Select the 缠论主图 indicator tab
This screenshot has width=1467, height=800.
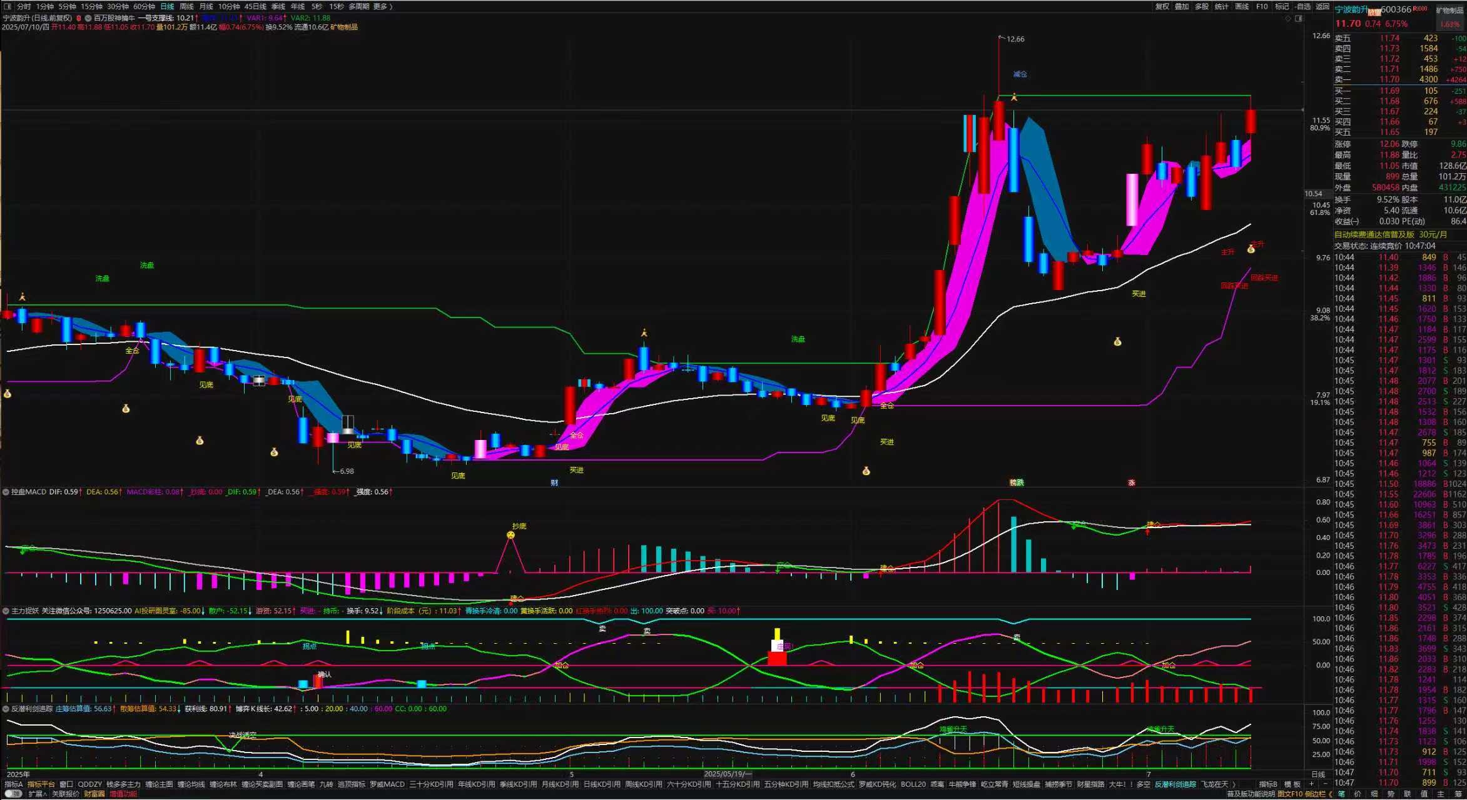pyautogui.click(x=159, y=784)
